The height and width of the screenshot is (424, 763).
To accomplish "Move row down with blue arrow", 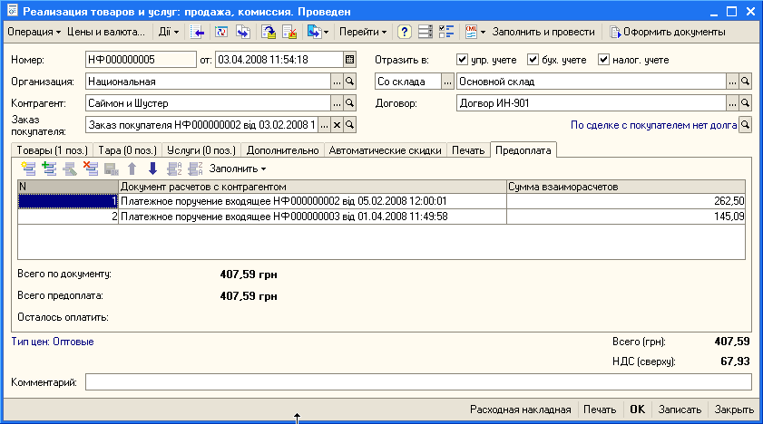I will [152, 169].
